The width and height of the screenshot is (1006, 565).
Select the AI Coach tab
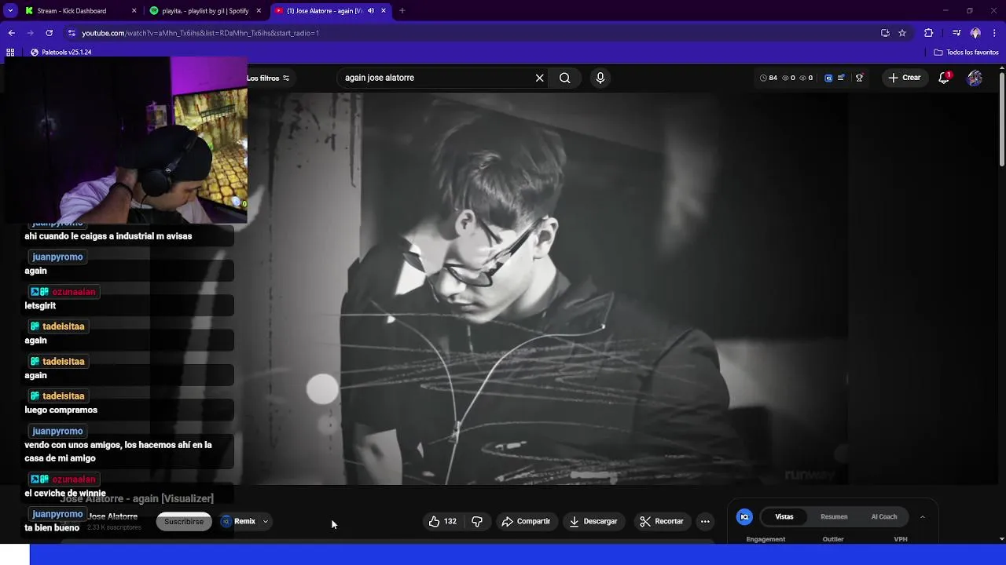(884, 516)
